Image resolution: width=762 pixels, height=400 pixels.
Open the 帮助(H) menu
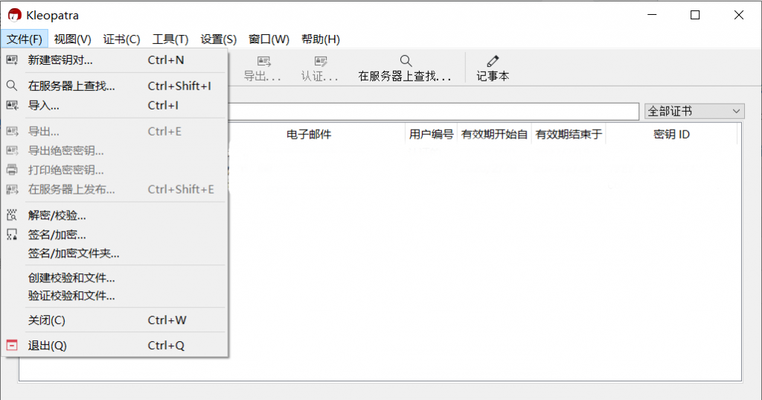click(321, 39)
